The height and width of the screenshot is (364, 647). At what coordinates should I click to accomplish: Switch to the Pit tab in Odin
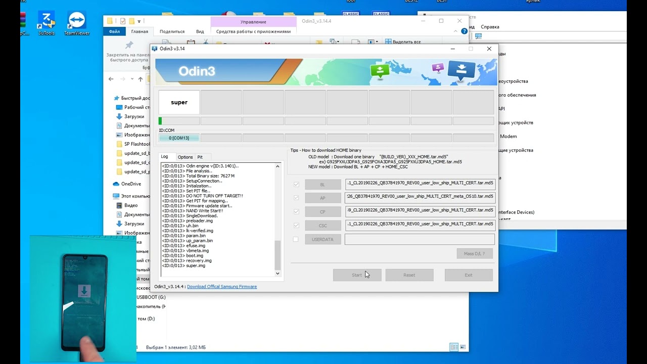[200, 157]
